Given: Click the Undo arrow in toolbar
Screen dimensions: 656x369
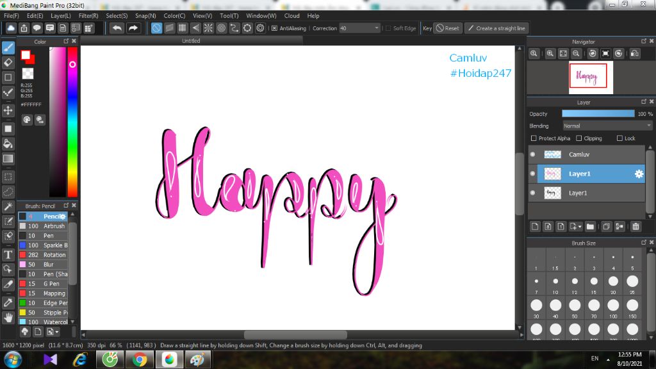Looking at the screenshot, I should tap(117, 28).
